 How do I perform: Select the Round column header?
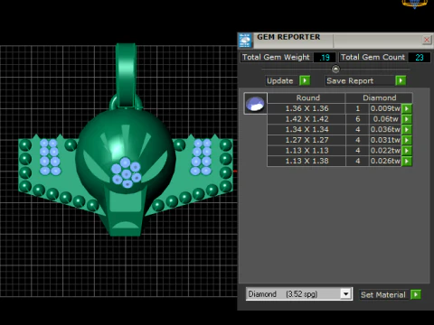[307, 97]
